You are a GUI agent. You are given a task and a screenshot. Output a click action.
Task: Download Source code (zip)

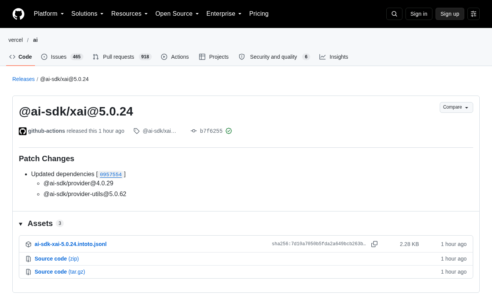point(57,259)
